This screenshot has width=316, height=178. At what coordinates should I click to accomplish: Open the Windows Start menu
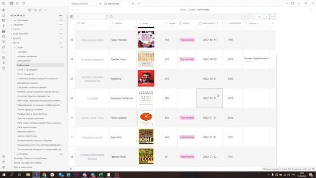pos(4,175)
